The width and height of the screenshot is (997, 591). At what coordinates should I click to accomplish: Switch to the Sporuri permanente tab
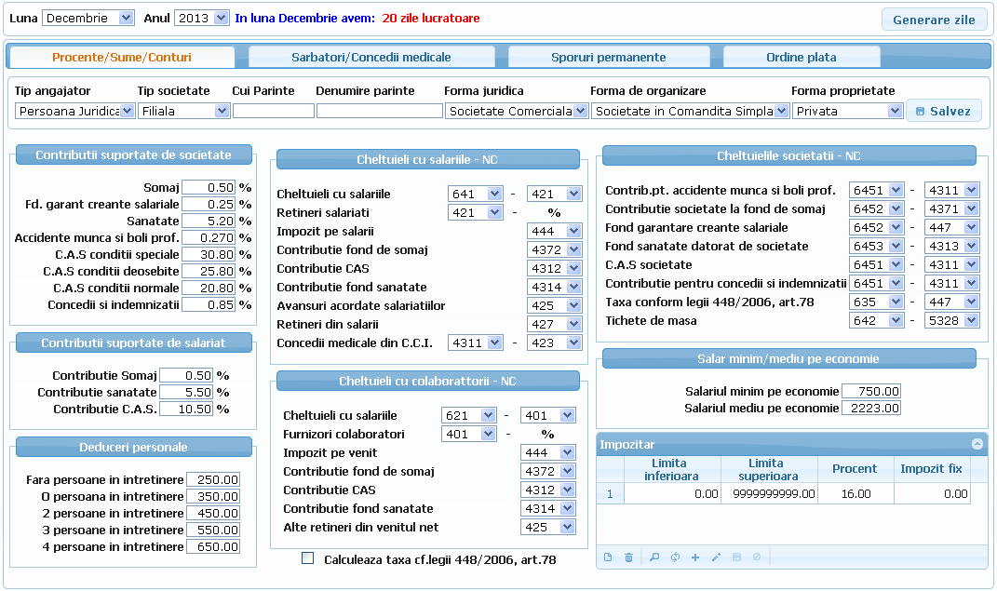[609, 57]
